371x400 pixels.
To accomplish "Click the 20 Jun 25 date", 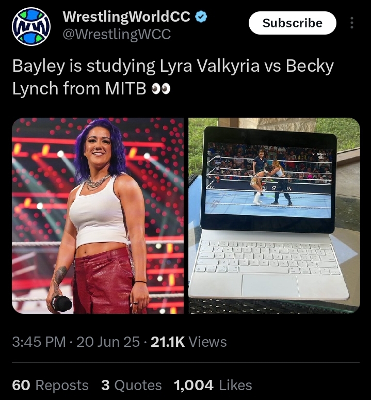I will [108, 342].
